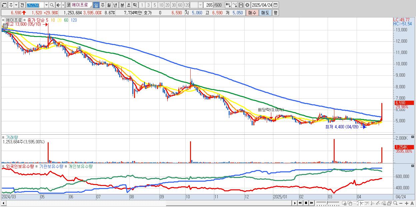Click the 개인보유수량 legend label
Viewport: 416px width, 207px height.
coord(80,166)
